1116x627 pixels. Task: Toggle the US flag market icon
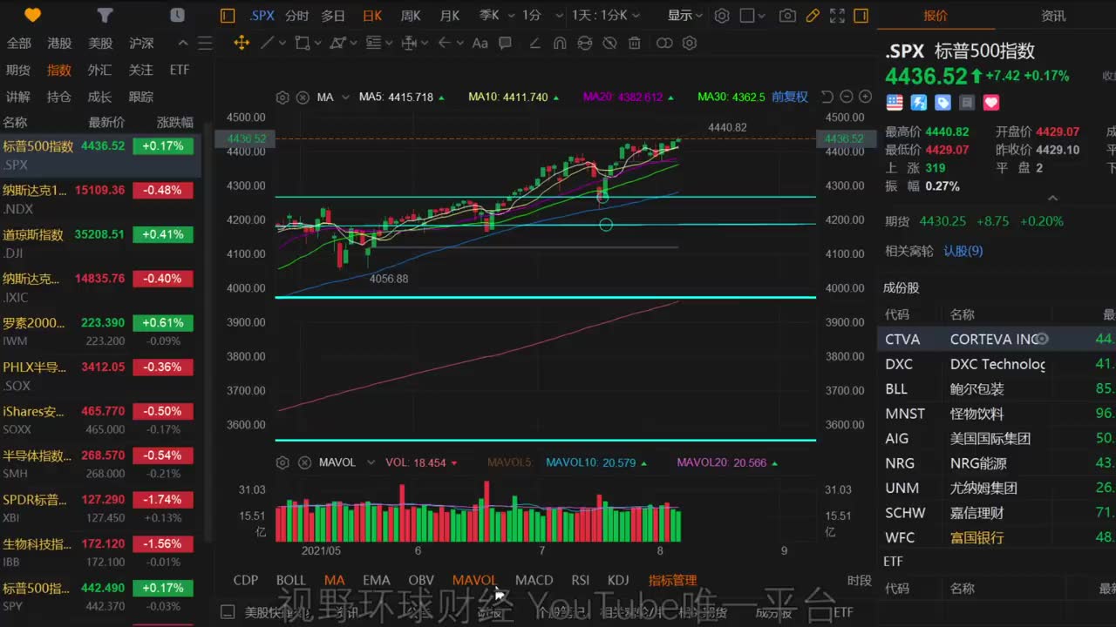coord(895,103)
